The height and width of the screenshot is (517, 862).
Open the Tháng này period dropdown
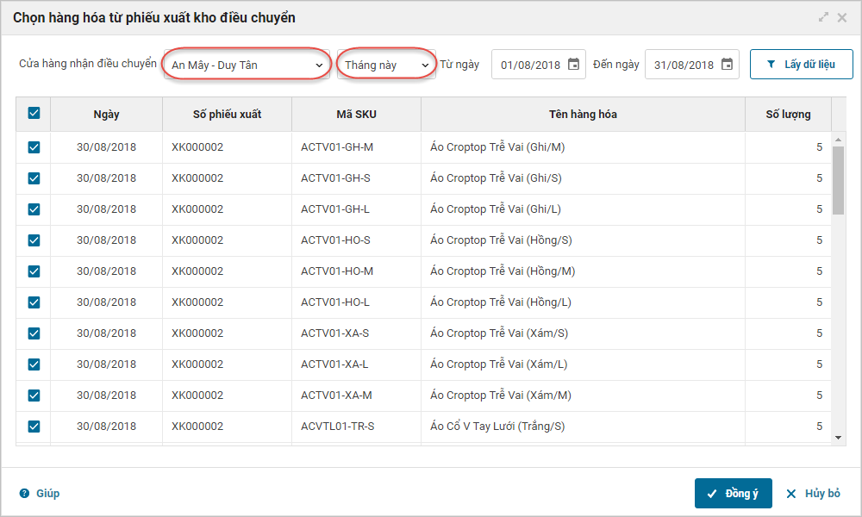pos(386,65)
